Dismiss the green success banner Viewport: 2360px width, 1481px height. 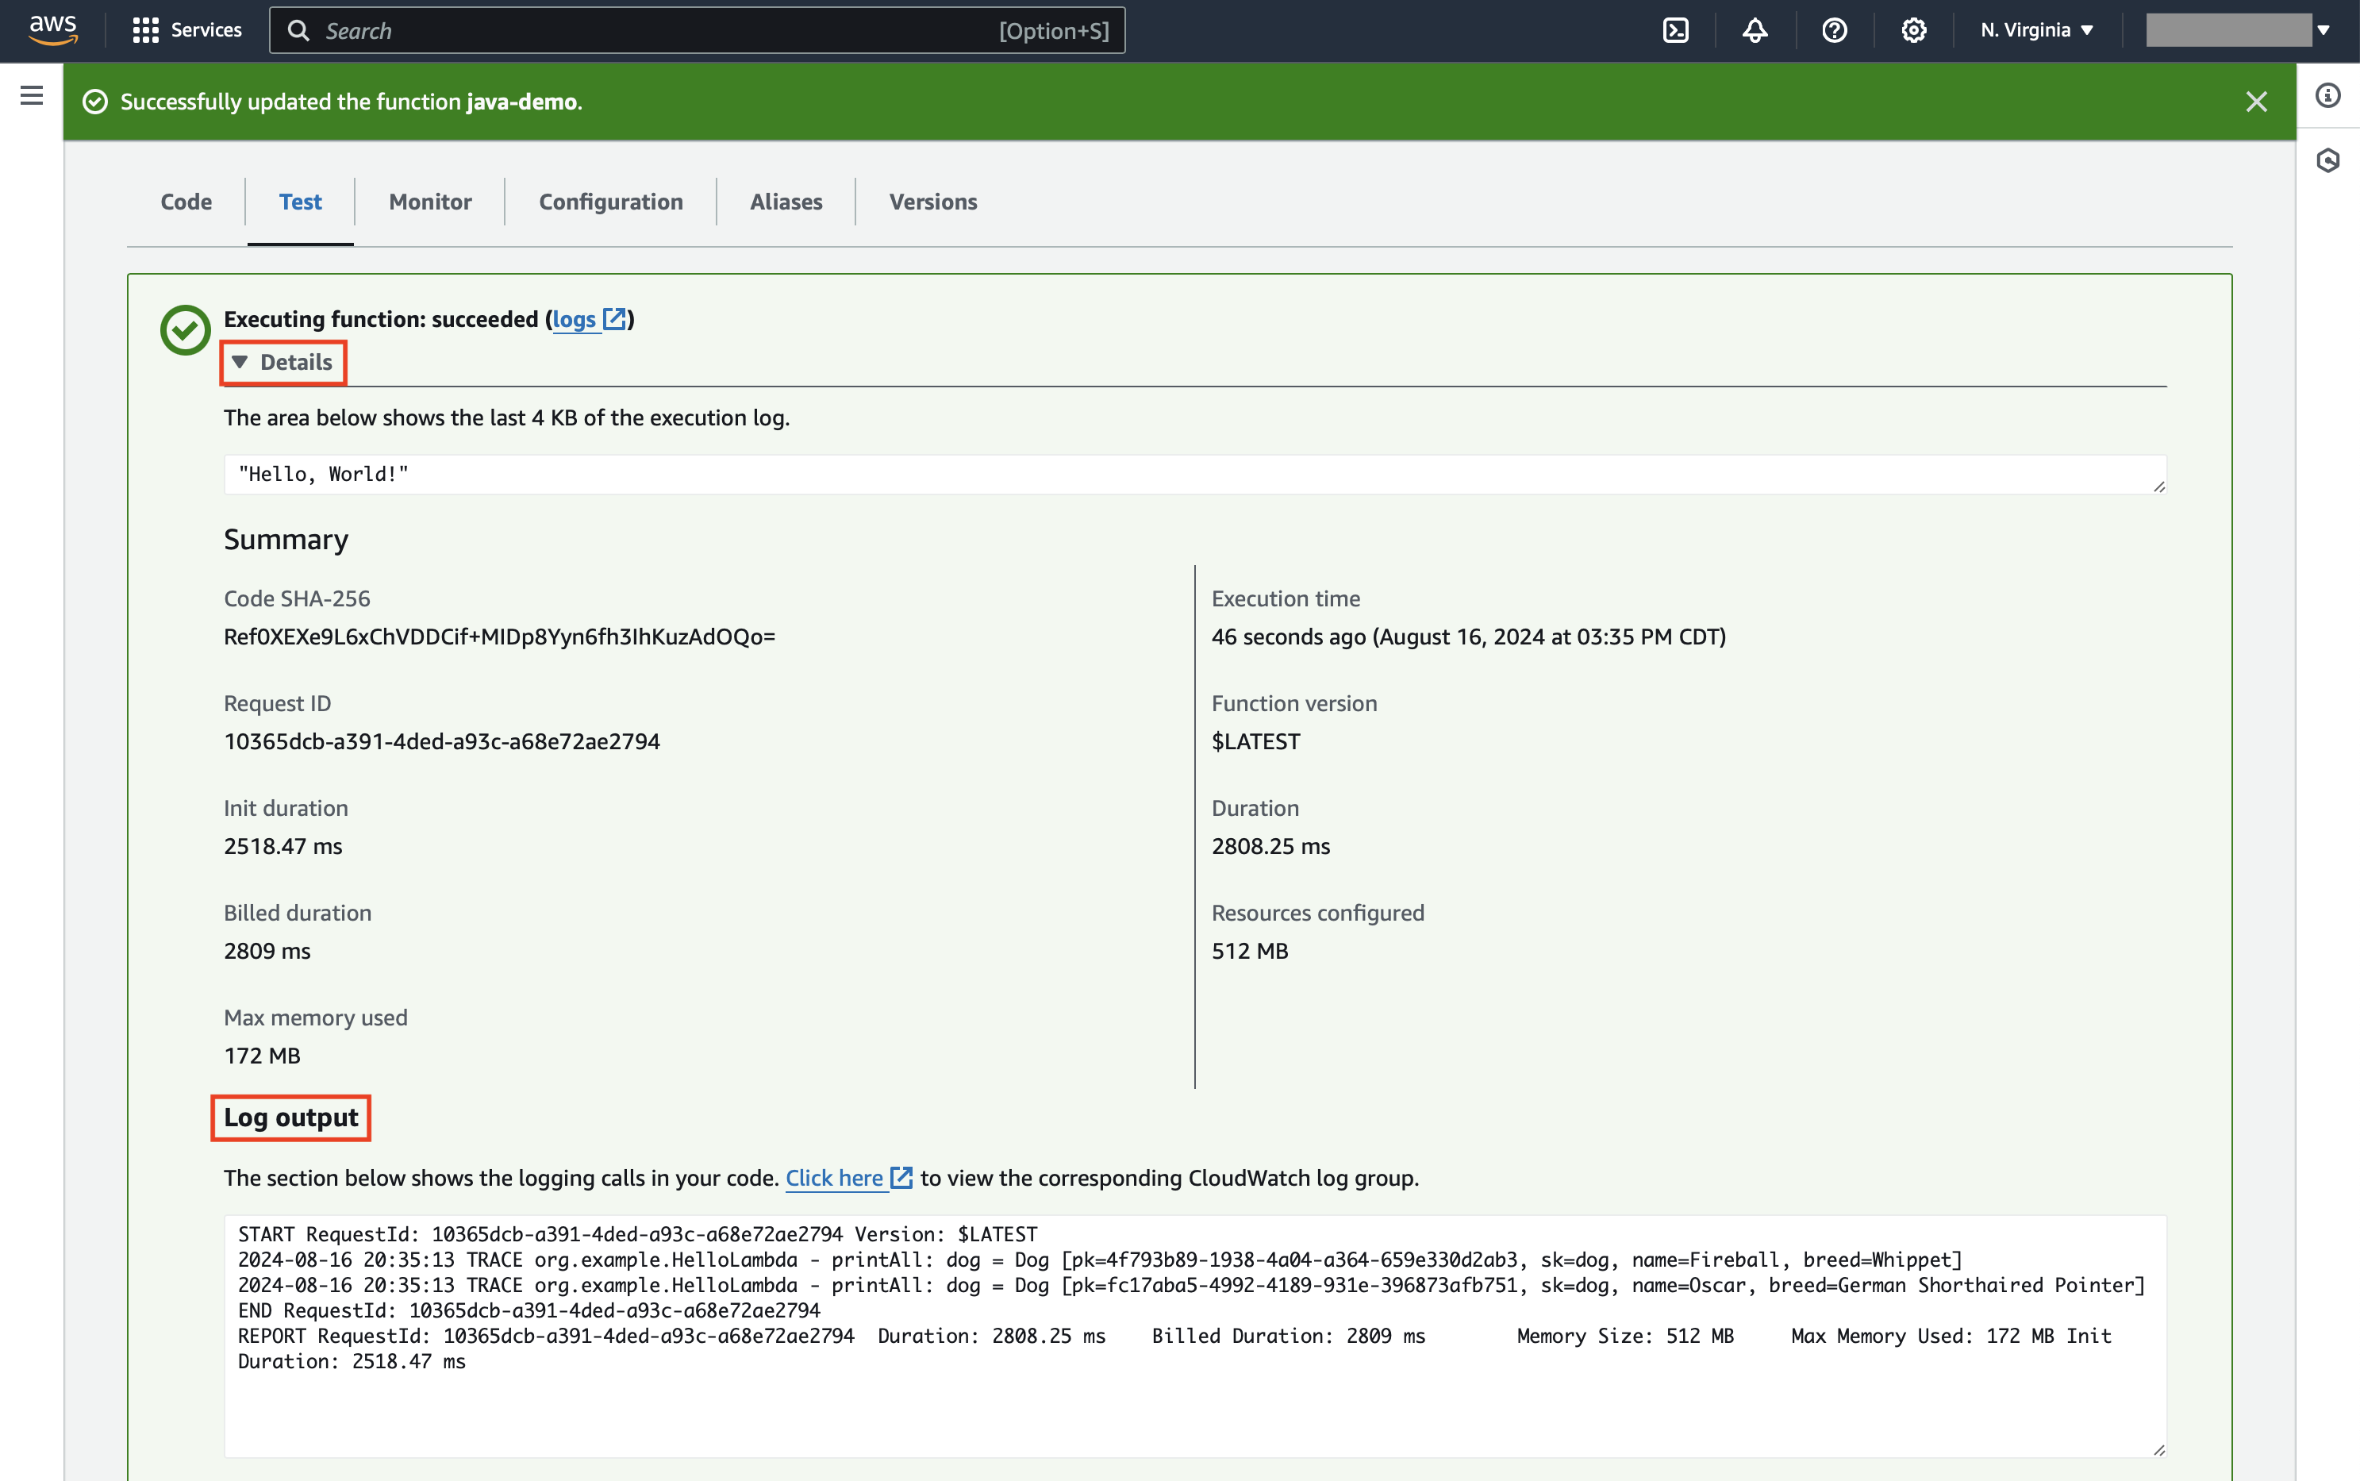tap(2257, 101)
